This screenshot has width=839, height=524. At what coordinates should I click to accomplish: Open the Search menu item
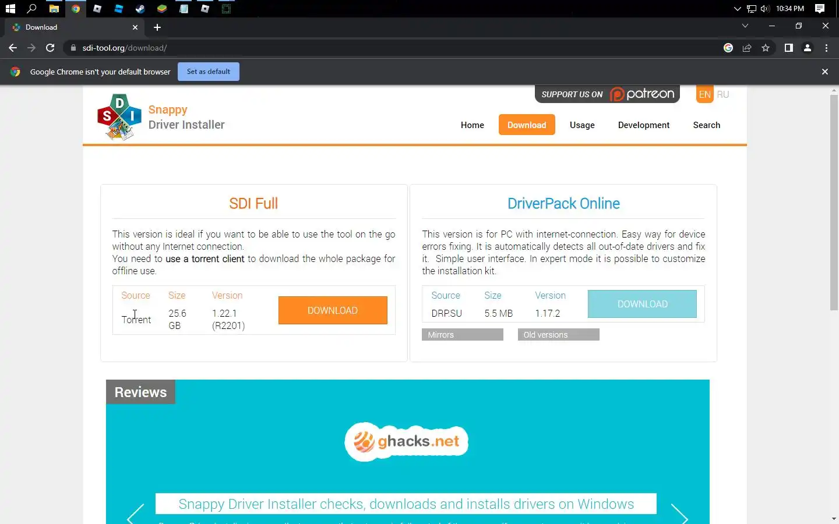coord(707,125)
